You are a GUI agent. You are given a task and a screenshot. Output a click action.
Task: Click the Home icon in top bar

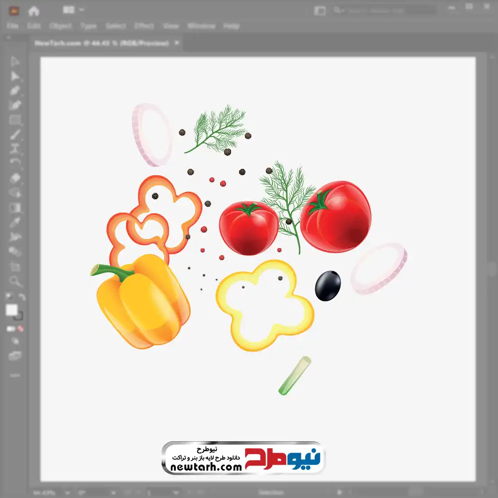34,10
